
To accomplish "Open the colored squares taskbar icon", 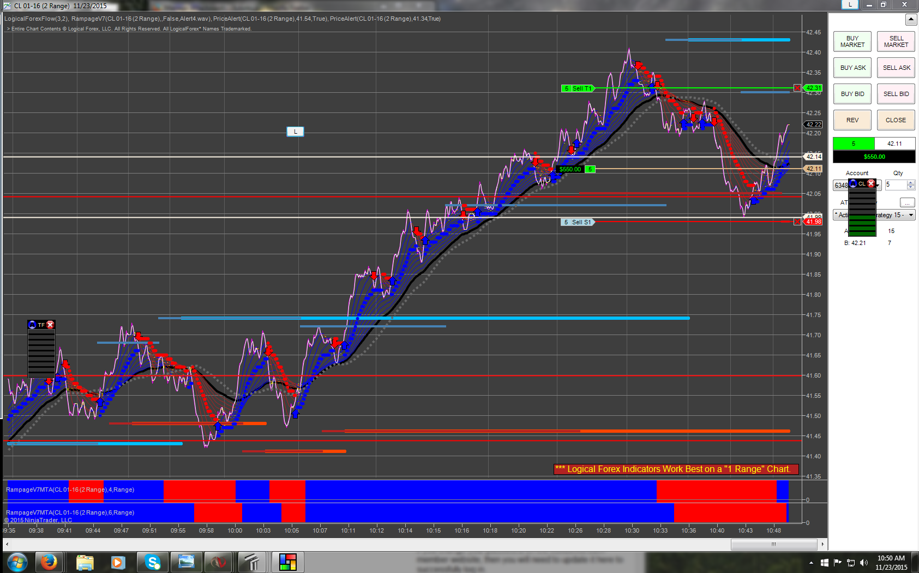I will pos(287,562).
